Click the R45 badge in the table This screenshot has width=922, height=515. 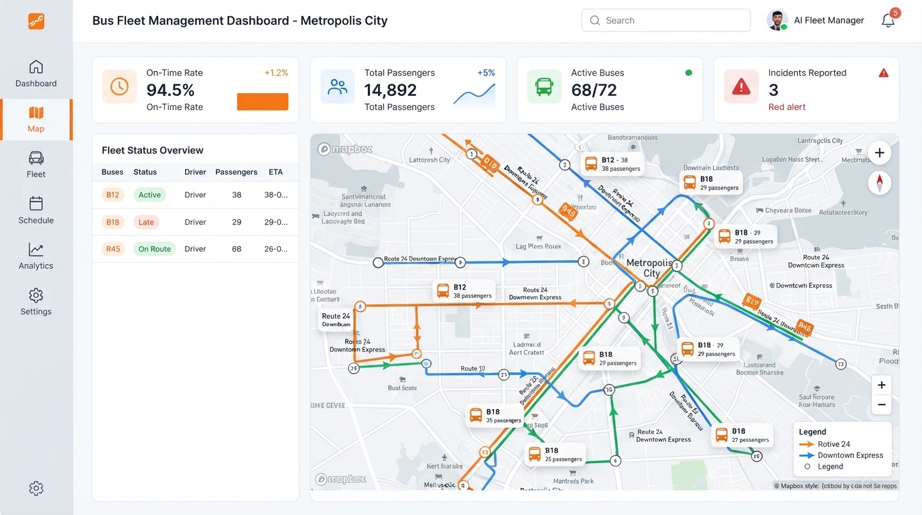pos(113,249)
